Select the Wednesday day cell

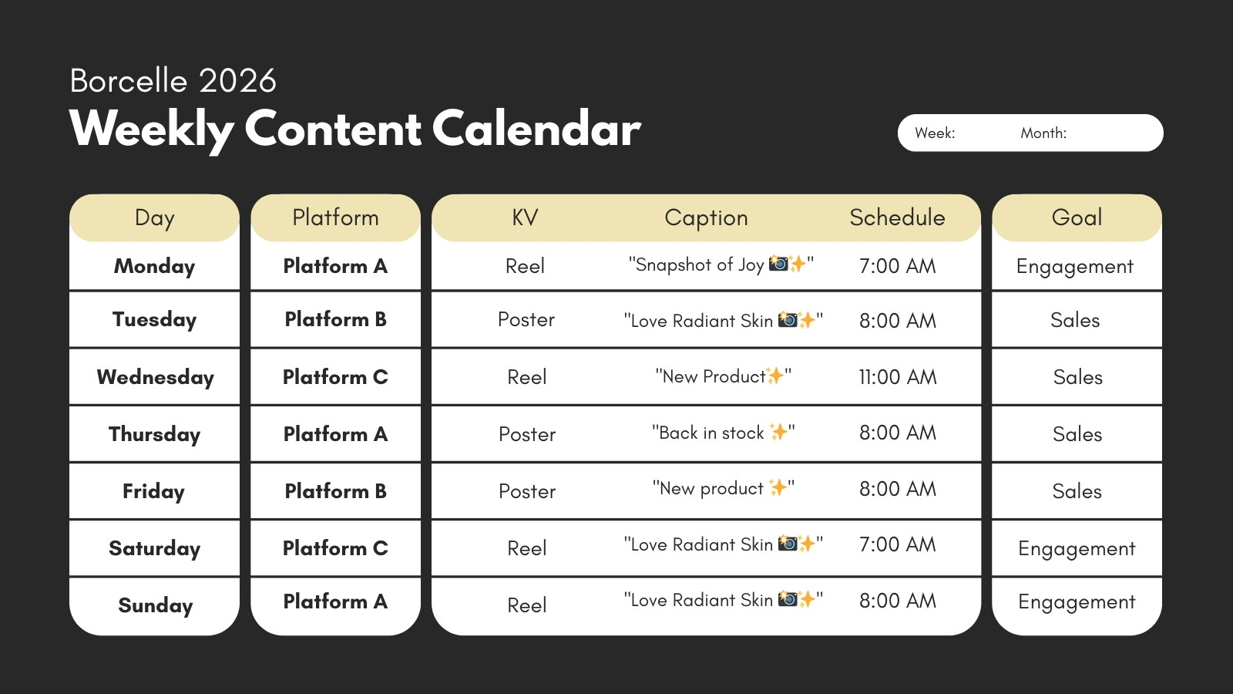coord(154,376)
